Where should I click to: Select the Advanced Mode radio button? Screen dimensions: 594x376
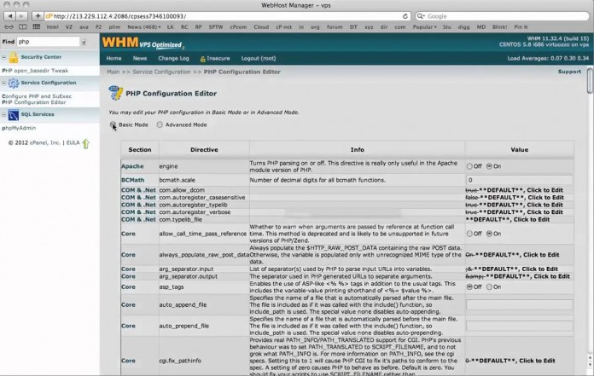160,124
